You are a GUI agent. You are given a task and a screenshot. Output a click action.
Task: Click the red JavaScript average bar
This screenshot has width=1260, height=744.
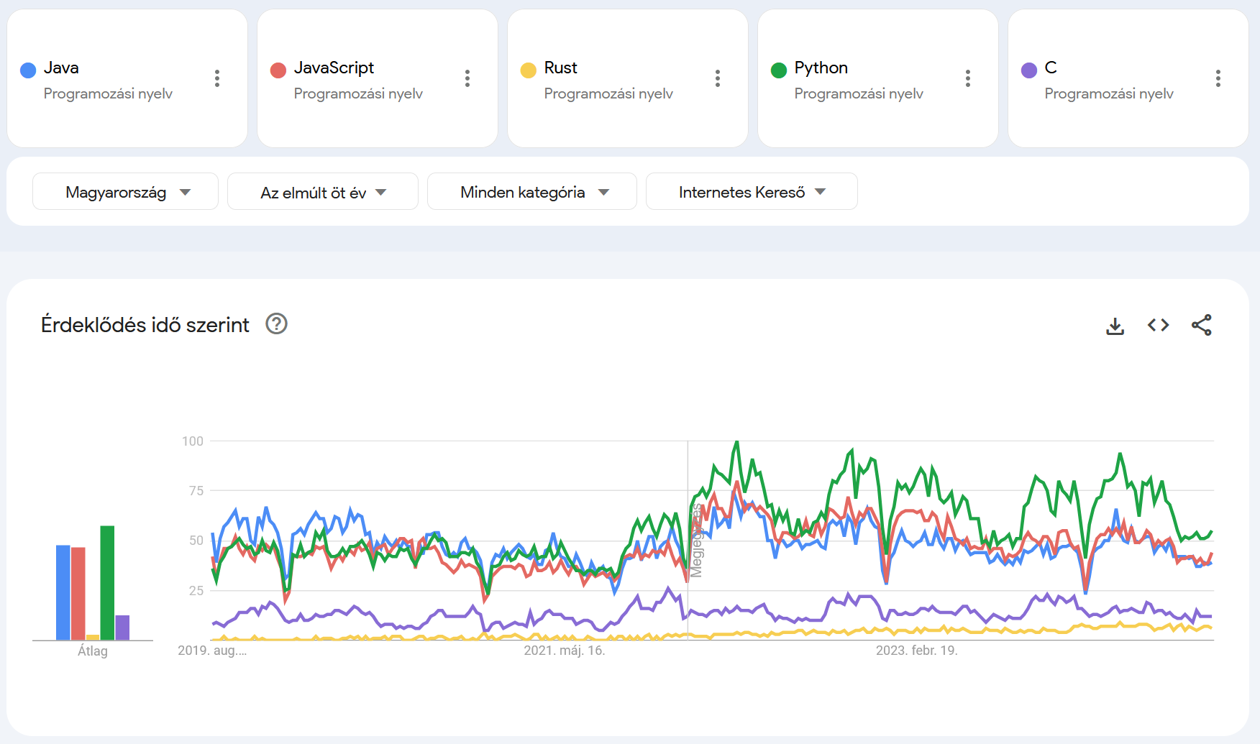click(78, 594)
